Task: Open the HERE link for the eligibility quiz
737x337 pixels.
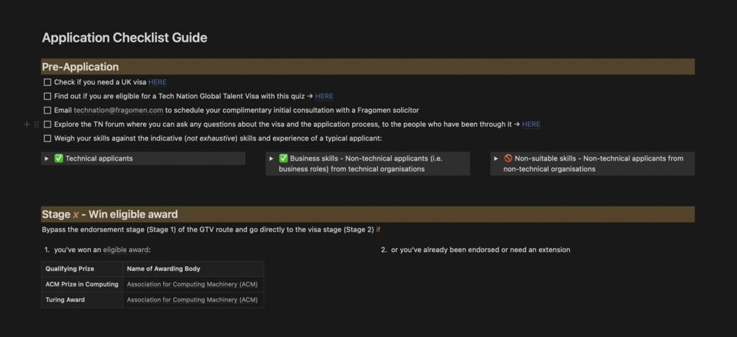Action: [x=324, y=96]
